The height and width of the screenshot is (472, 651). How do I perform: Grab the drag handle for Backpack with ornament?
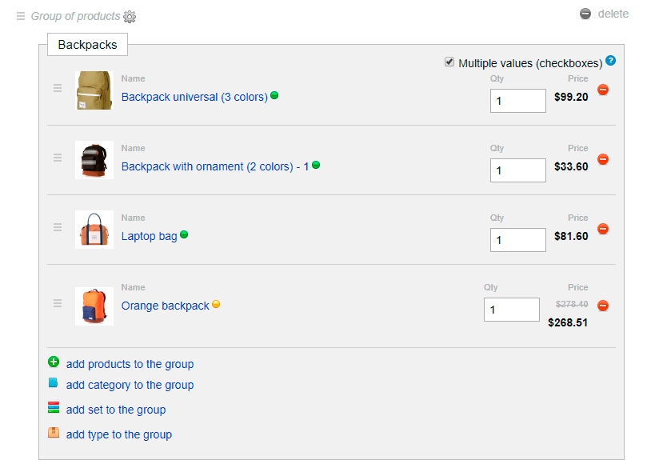point(58,158)
